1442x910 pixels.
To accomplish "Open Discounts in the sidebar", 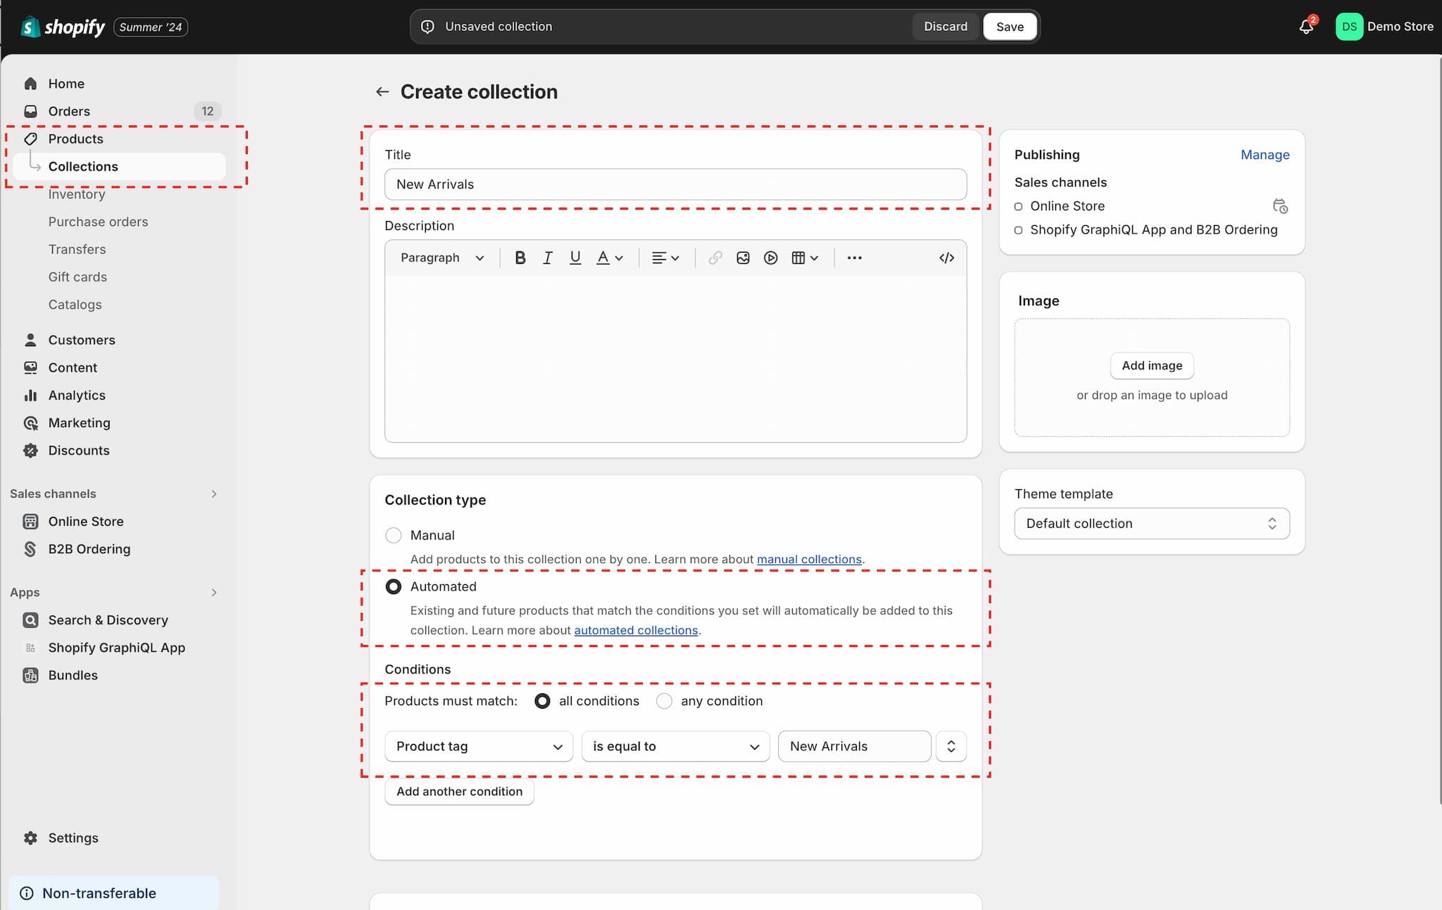I will point(79,450).
